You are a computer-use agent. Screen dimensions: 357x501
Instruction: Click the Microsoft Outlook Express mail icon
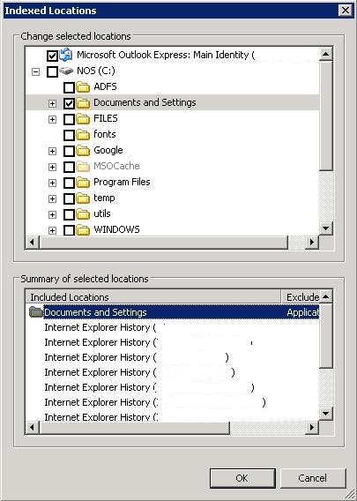tap(66, 55)
